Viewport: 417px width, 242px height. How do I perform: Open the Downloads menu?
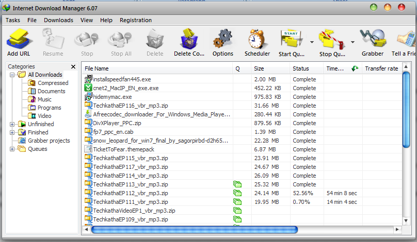[58, 20]
